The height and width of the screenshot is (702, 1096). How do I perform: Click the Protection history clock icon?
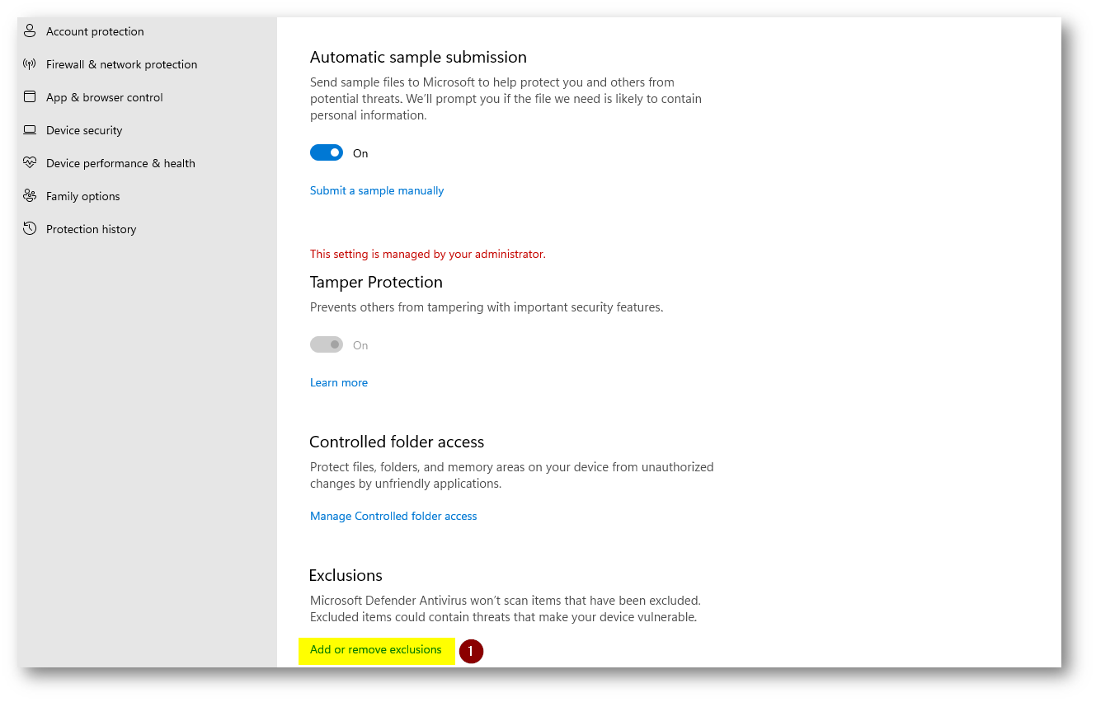(30, 229)
